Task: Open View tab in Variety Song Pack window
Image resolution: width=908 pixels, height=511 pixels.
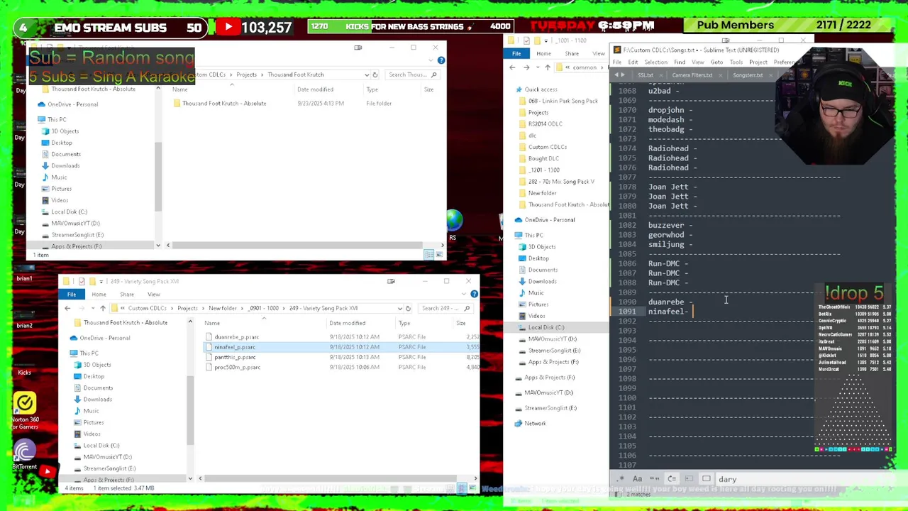Action: pyautogui.click(x=153, y=295)
